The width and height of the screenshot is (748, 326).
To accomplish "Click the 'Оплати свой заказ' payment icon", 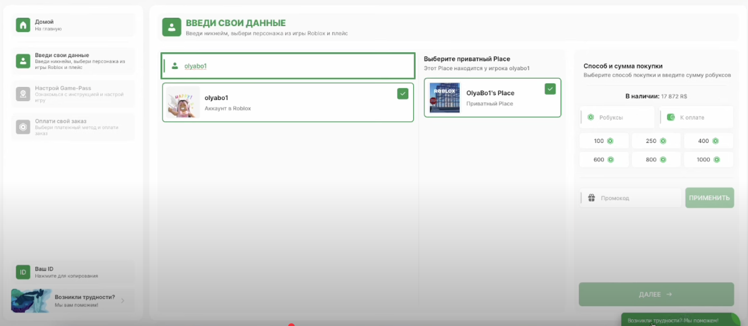I will pyautogui.click(x=23, y=127).
